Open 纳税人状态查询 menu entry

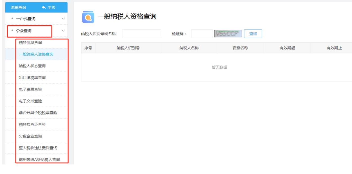coord(32,66)
